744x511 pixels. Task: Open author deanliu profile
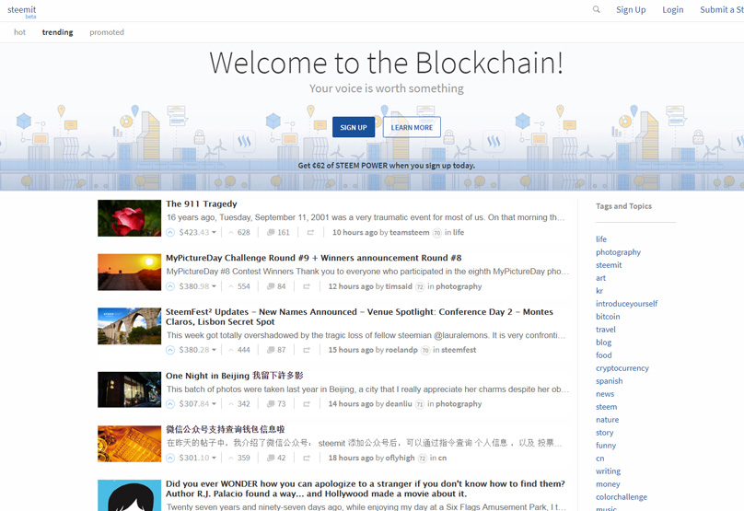click(399, 404)
